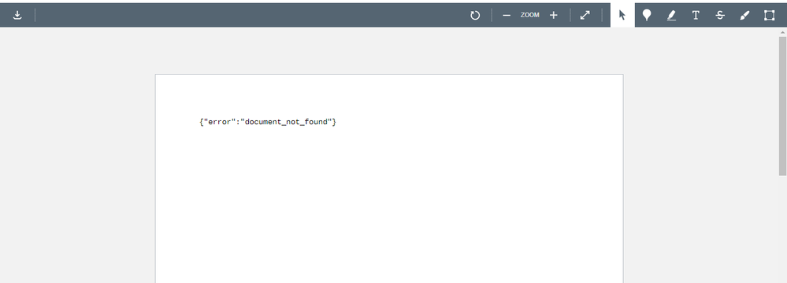Pick the strikethrough annotation tool
This screenshot has width=787, height=283.
tap(720, 15)
